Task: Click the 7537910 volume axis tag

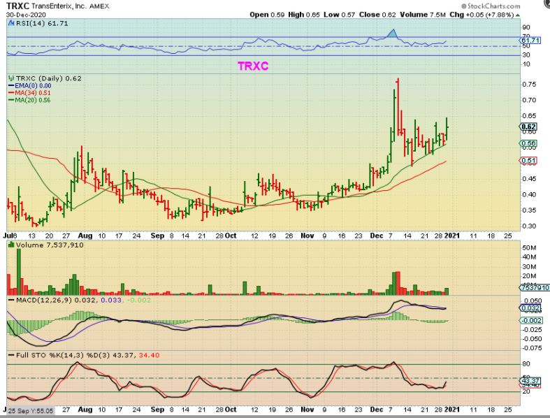Action: pyautogui.click(x=535, y=287)
